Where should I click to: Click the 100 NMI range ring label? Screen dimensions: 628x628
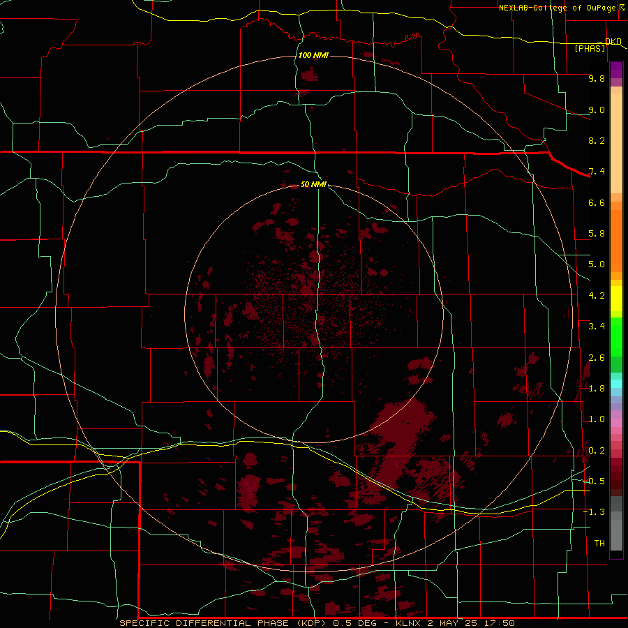pos(313,55)
